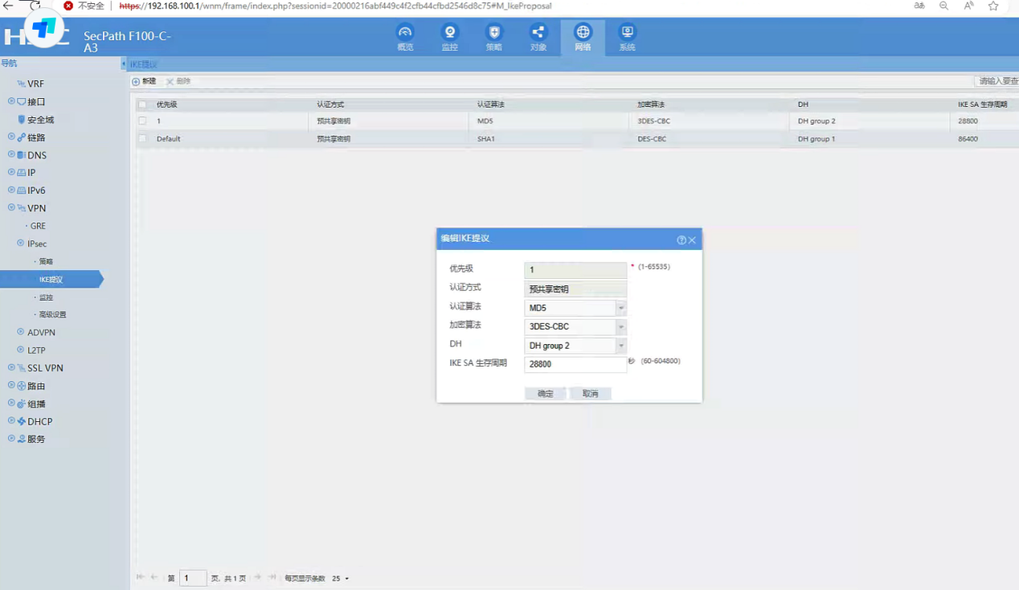Click the 取消 cancel button
The height and width of the screenshot is (590, 1019).
click(591, 394)
